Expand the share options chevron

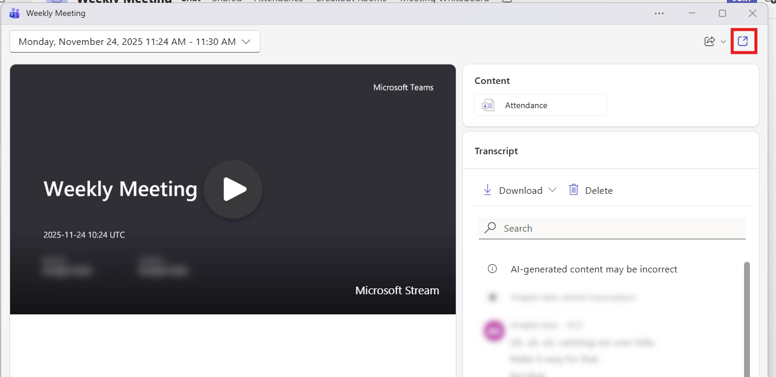click(x=723, y=42)
